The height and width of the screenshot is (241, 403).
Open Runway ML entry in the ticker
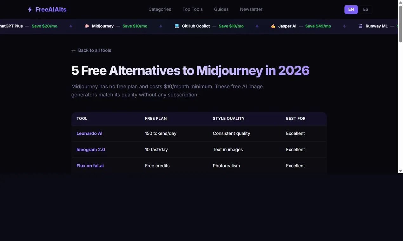tap(377, 26)
